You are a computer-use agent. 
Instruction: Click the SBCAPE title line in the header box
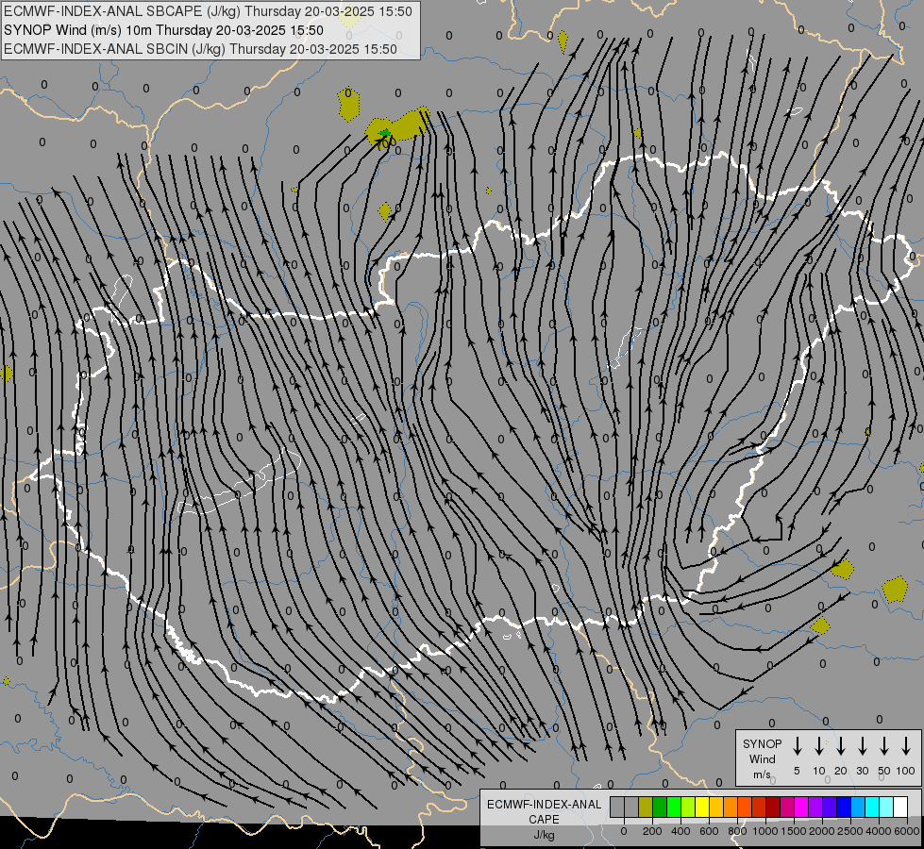coord(208,11)
